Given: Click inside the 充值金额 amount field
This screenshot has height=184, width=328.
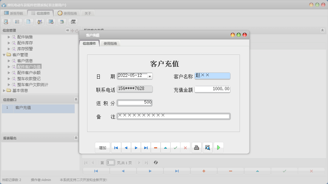Looking at the screenshot, I should pos(212,89).
